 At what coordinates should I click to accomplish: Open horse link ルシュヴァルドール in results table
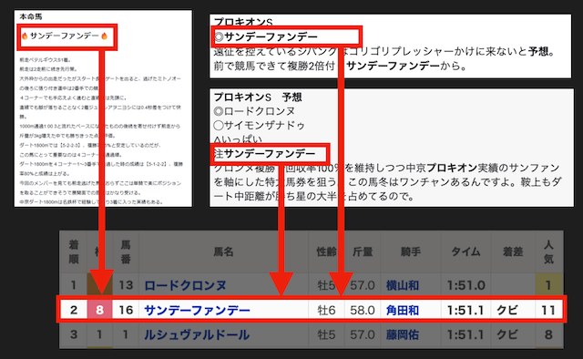coord(197,334)
